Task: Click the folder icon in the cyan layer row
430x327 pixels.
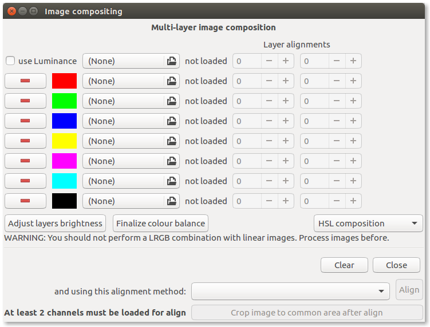Action: [171, 181]
